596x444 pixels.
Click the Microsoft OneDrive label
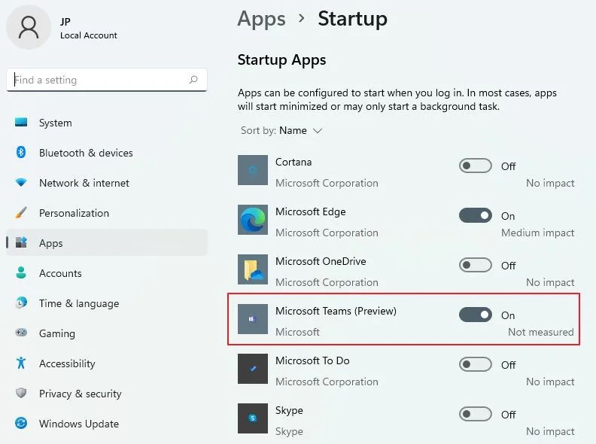321,261
